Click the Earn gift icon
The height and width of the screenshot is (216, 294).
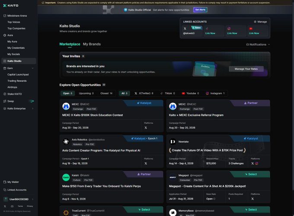pyautogui.click(x=5, y=68)
